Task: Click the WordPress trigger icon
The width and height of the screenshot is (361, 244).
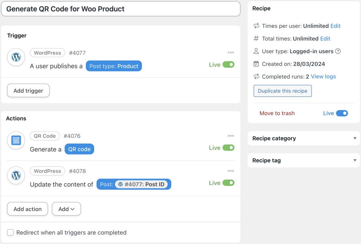Action: pyautogui.click(x=16, y=57)
